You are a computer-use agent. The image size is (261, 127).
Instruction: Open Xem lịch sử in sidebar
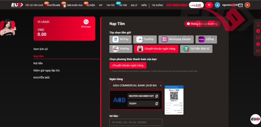point(41,49)
